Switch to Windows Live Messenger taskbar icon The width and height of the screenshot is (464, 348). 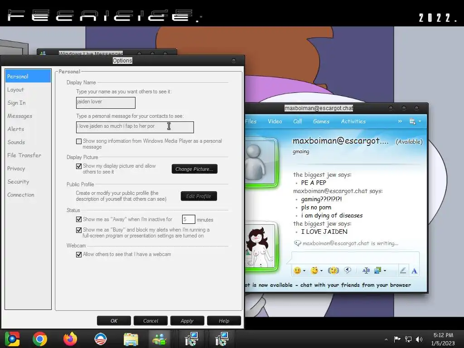click(159, 339)
